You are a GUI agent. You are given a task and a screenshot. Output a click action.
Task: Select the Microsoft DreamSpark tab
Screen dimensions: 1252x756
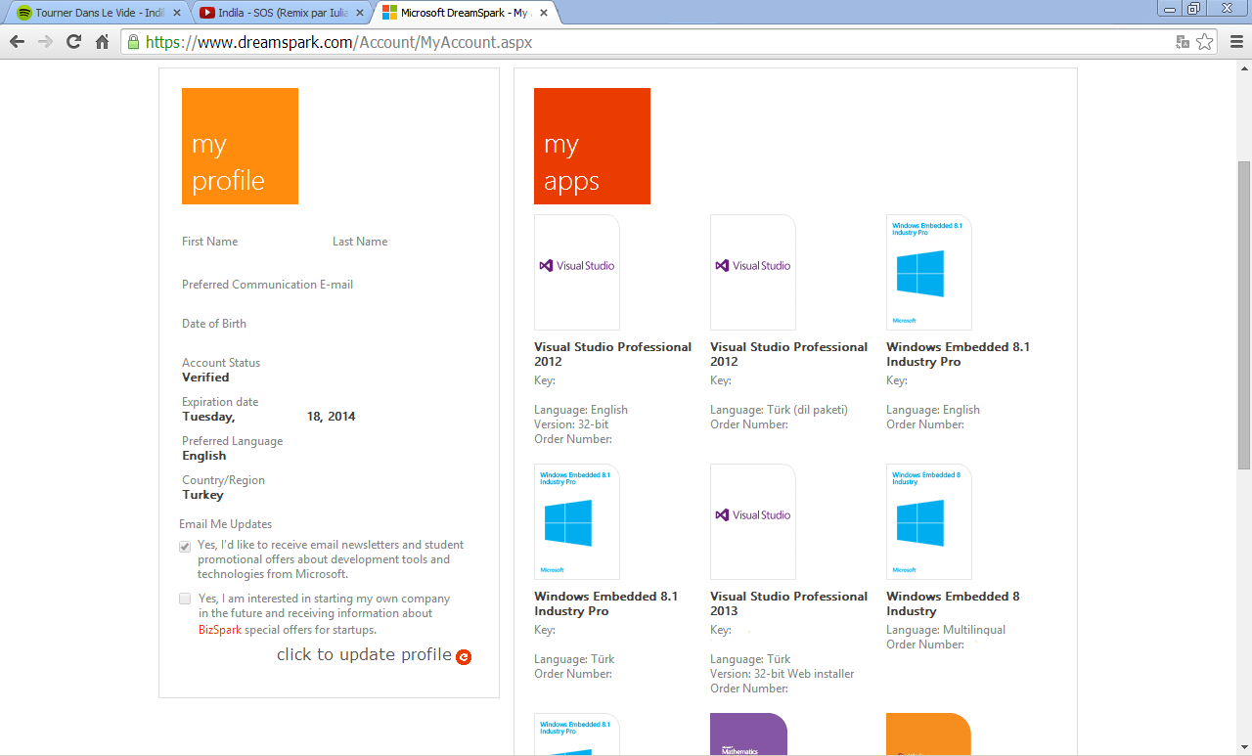[x=464, y=13]
